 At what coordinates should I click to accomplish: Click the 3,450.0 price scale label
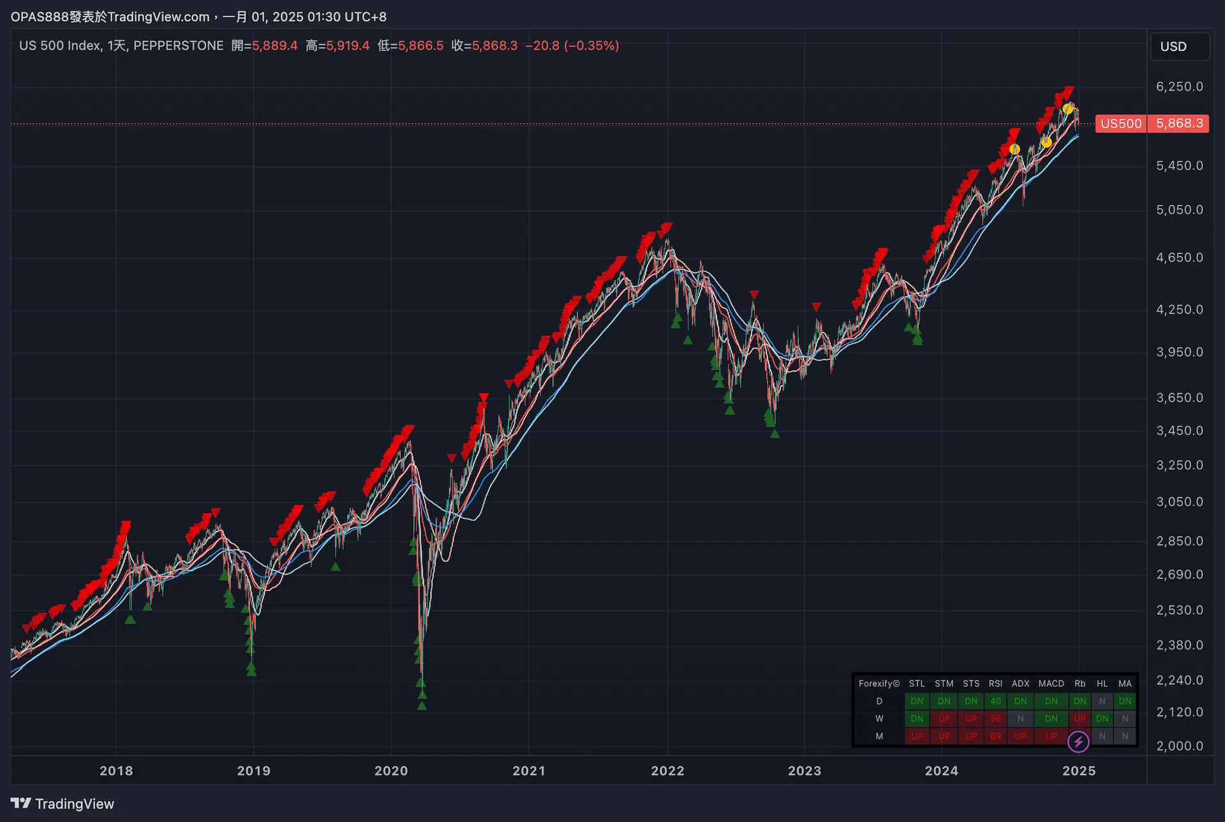(x=1180, y=430)
